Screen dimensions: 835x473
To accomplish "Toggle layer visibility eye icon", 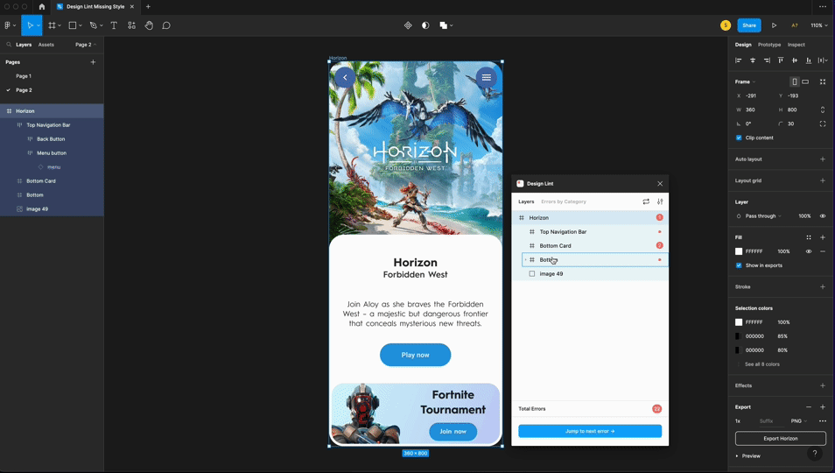I will click(x=823, y=215).
